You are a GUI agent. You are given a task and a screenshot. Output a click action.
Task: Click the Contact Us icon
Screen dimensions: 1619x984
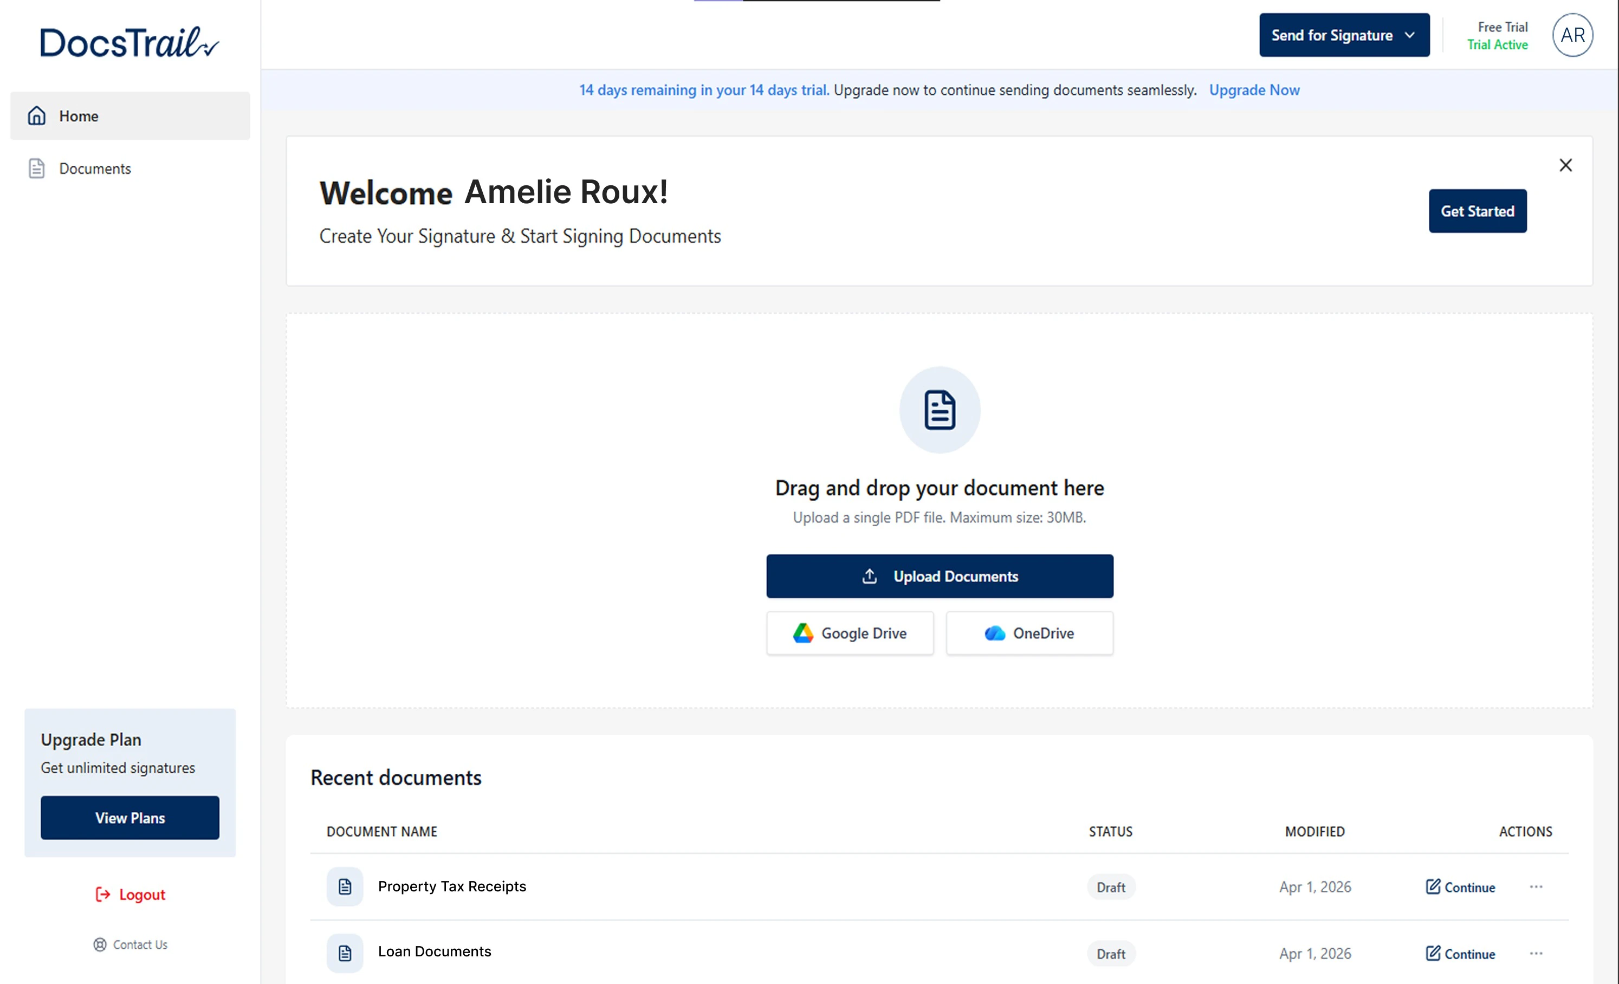(99, 944)
